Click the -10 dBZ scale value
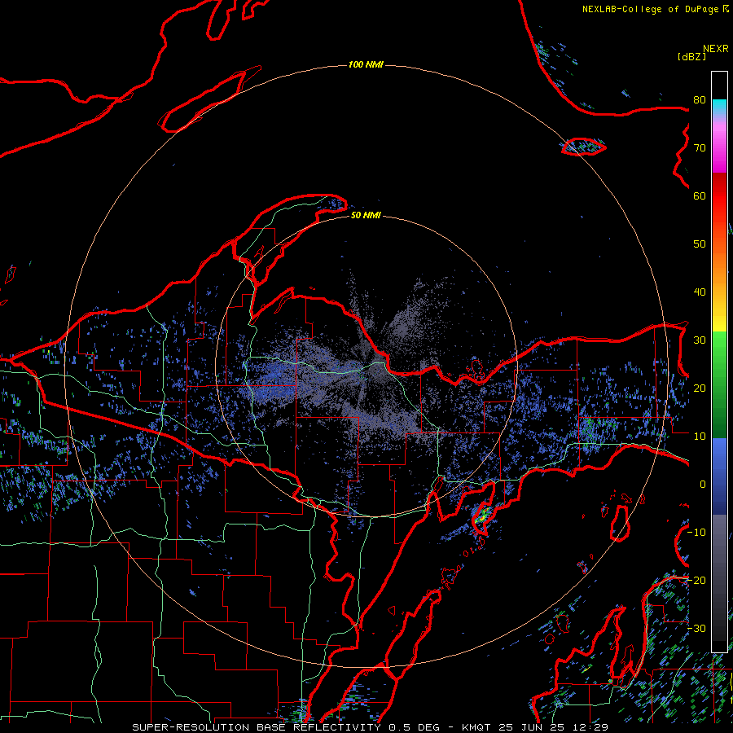This screenshot has height=733, width=733. pos(696,533)
